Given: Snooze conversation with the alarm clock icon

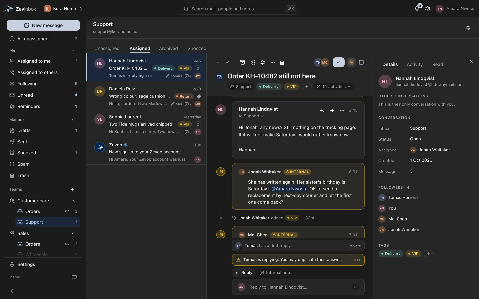Looking at the screenshot, I should point(253,62).
